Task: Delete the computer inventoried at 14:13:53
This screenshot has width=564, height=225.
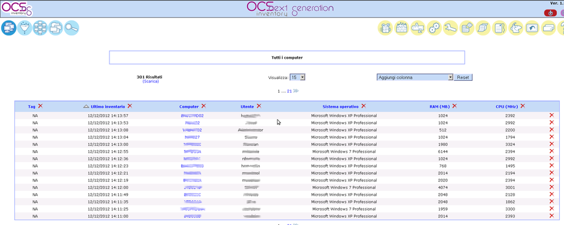Action: (551, 123)
